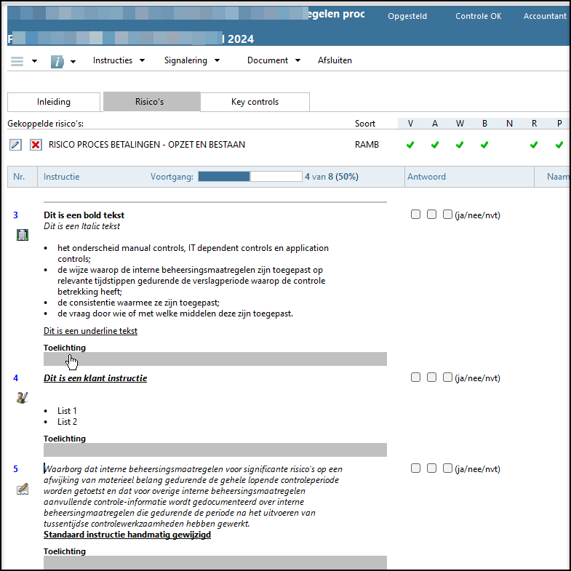The width and height of the screenshot is (571, 571).
Task: Click the Afsluiten button
Action: click(x=335, y=60)
